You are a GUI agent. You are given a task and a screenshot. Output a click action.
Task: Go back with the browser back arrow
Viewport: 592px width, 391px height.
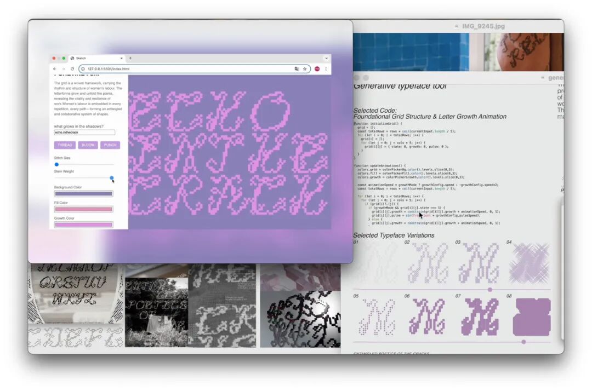pyautogui.click(x=55, y=69)
